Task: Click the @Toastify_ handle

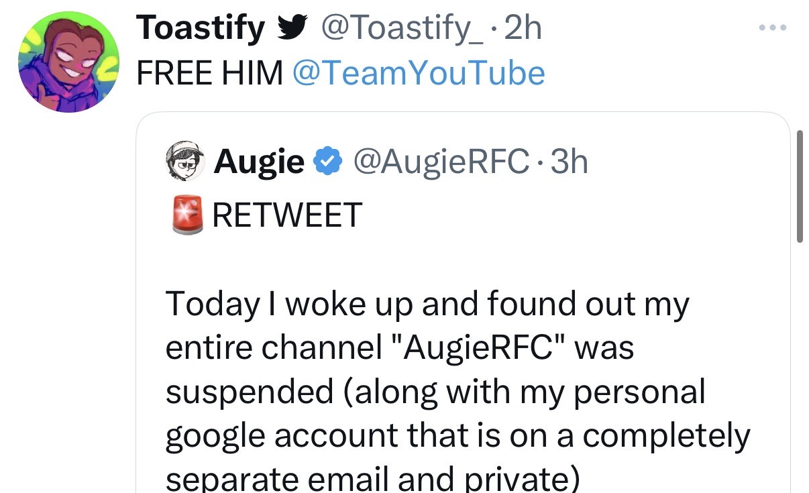Action: tap(401, 29)
